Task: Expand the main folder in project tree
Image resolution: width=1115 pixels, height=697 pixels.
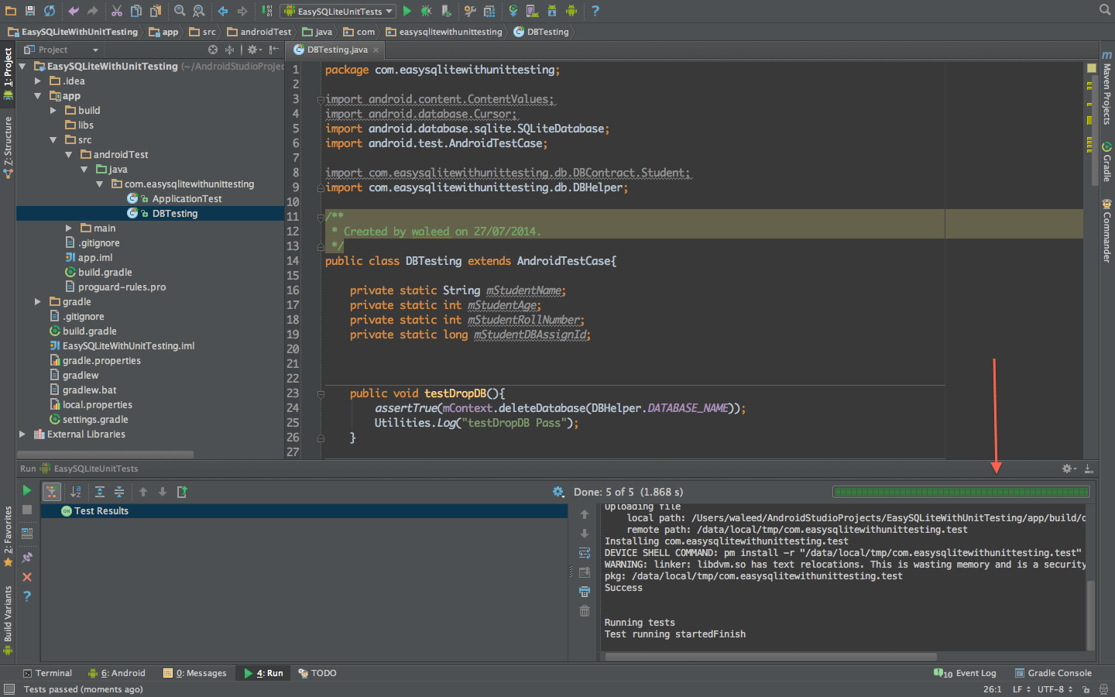Action: pos(69,228)
